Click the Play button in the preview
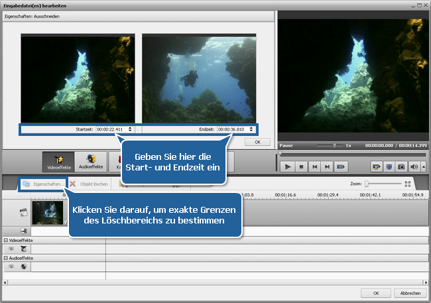Screen dimensions: 431x303 click(288, 167)
